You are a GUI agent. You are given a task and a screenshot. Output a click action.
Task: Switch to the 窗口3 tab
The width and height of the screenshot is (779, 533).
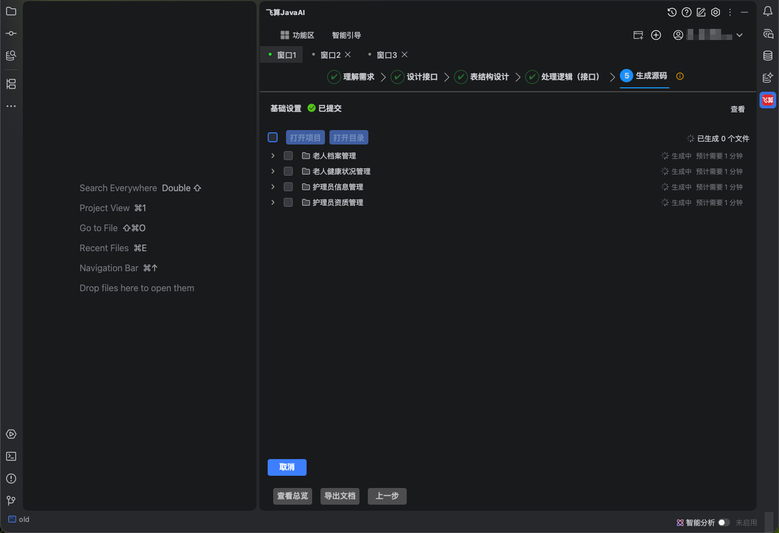(x=386, y=55)
